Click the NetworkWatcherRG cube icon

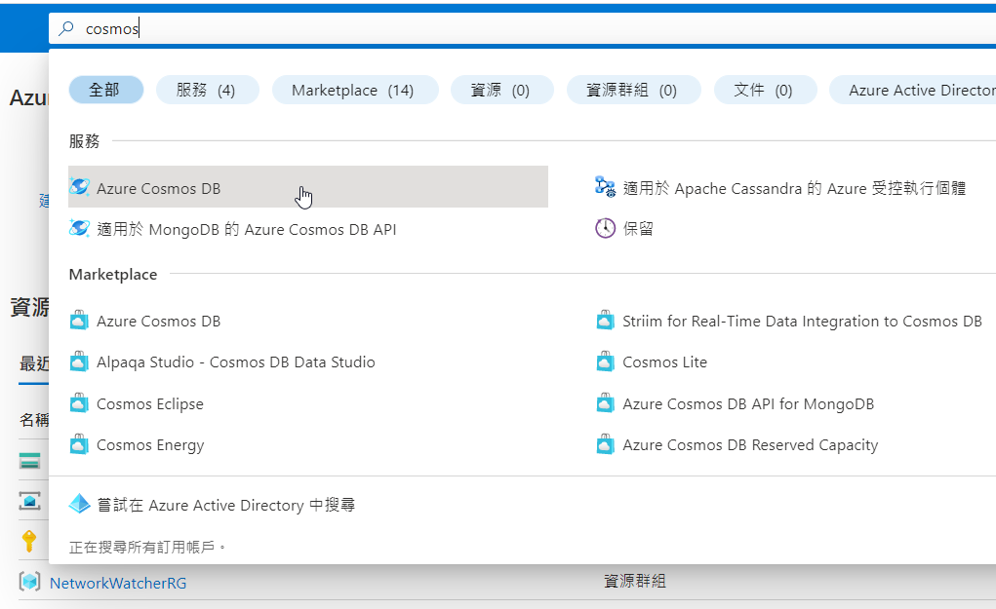coord(30,582)
